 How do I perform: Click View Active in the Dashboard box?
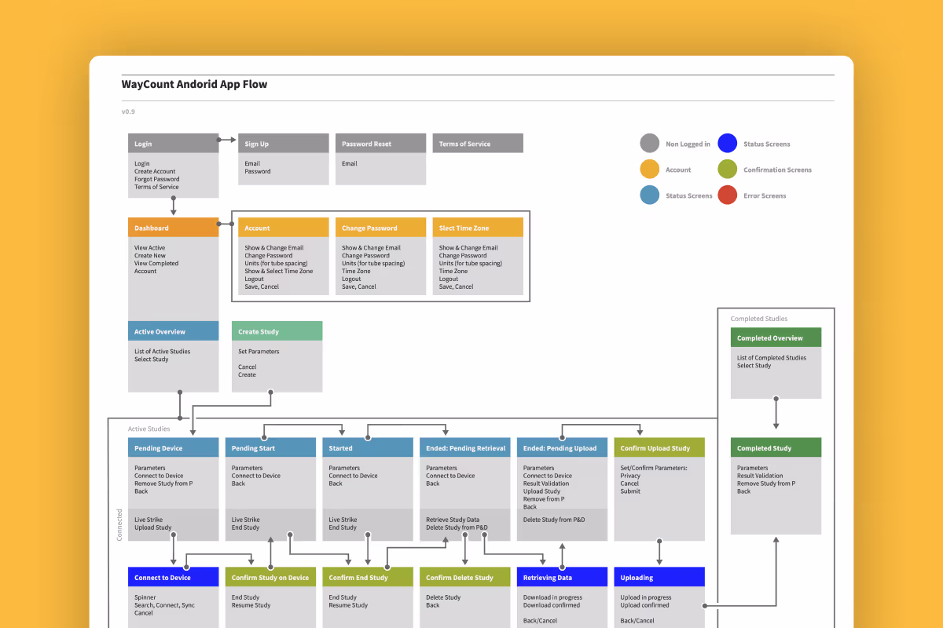[x=150, y=248]
